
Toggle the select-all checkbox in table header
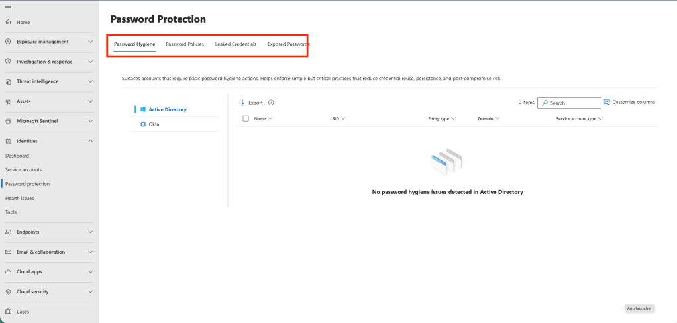click(246, 118)
